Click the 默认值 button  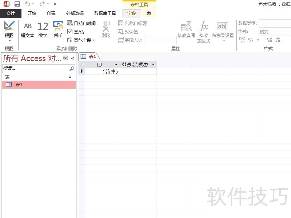click(x=128, y=32)
